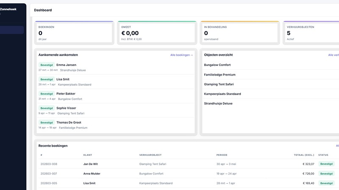This screenshot has height=190, width=339.
Task: Click booking number 202603-007
Action: pyautogui.click(x=49, y=174)
